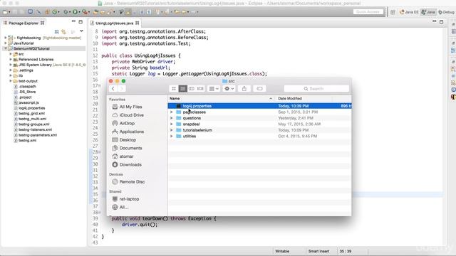Click Finder back navigation arrow
The image size is (456, 256).
[113, 88]
